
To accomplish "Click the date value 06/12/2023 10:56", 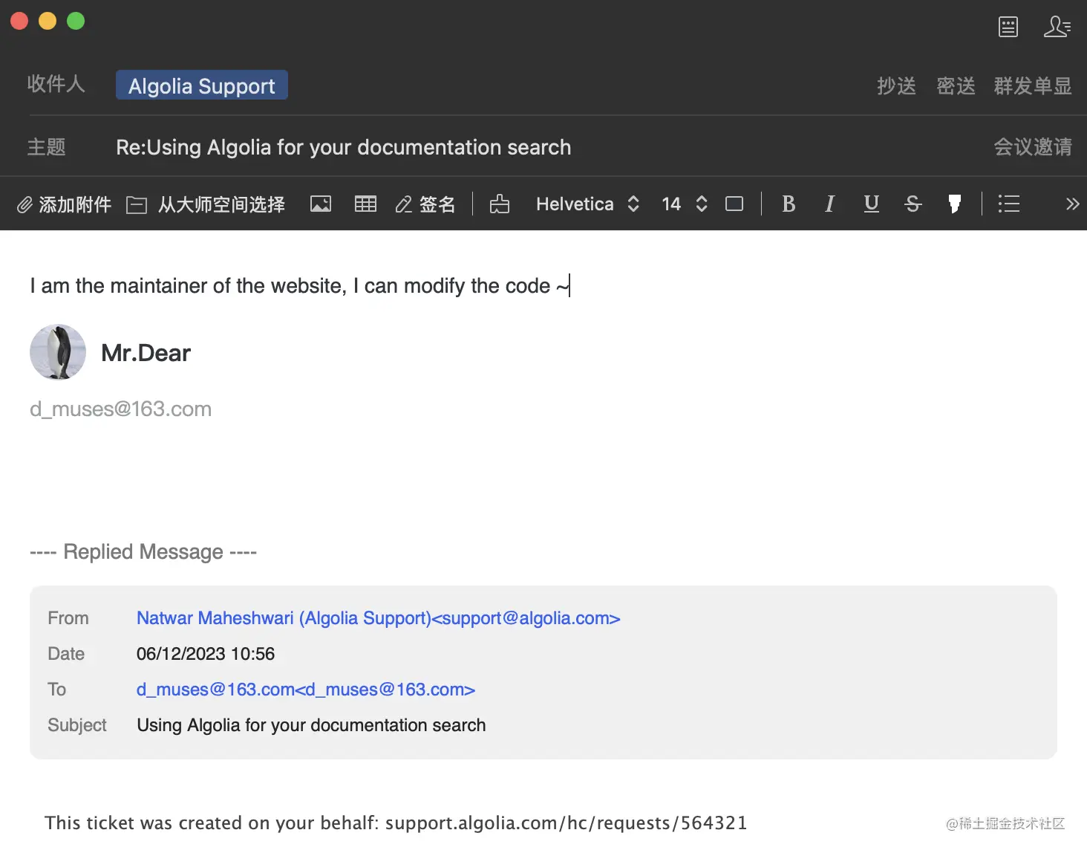I will point(206,654).
